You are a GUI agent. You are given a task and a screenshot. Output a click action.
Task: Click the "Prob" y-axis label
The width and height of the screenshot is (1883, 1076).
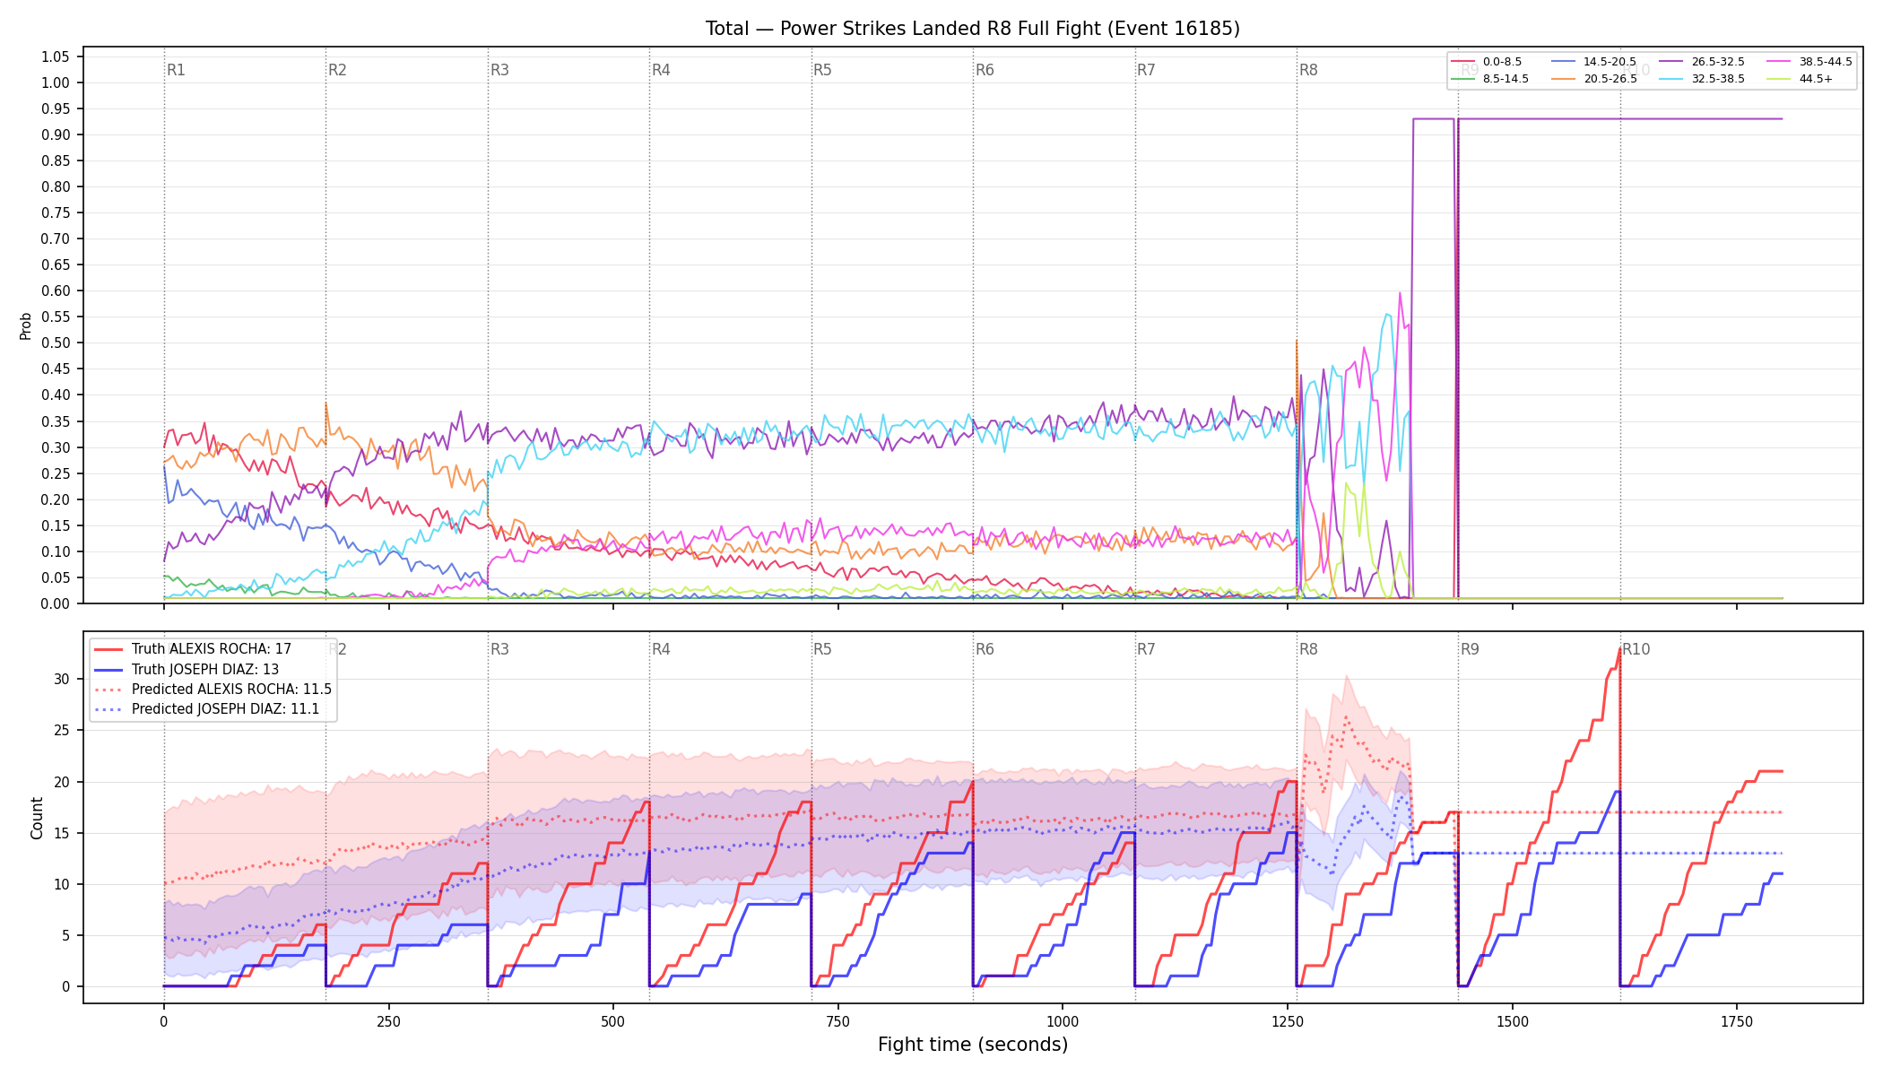pyautogui.click(x=26, y=326)
